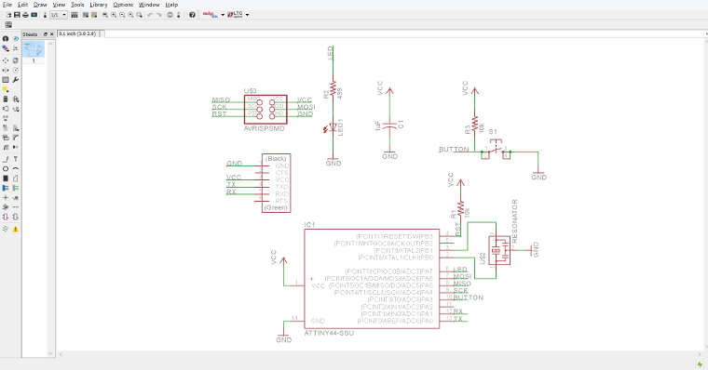This screenshot has width=708, height=370.
Task: Click the Help question mark icon
Action: click(x=192, y=15)
